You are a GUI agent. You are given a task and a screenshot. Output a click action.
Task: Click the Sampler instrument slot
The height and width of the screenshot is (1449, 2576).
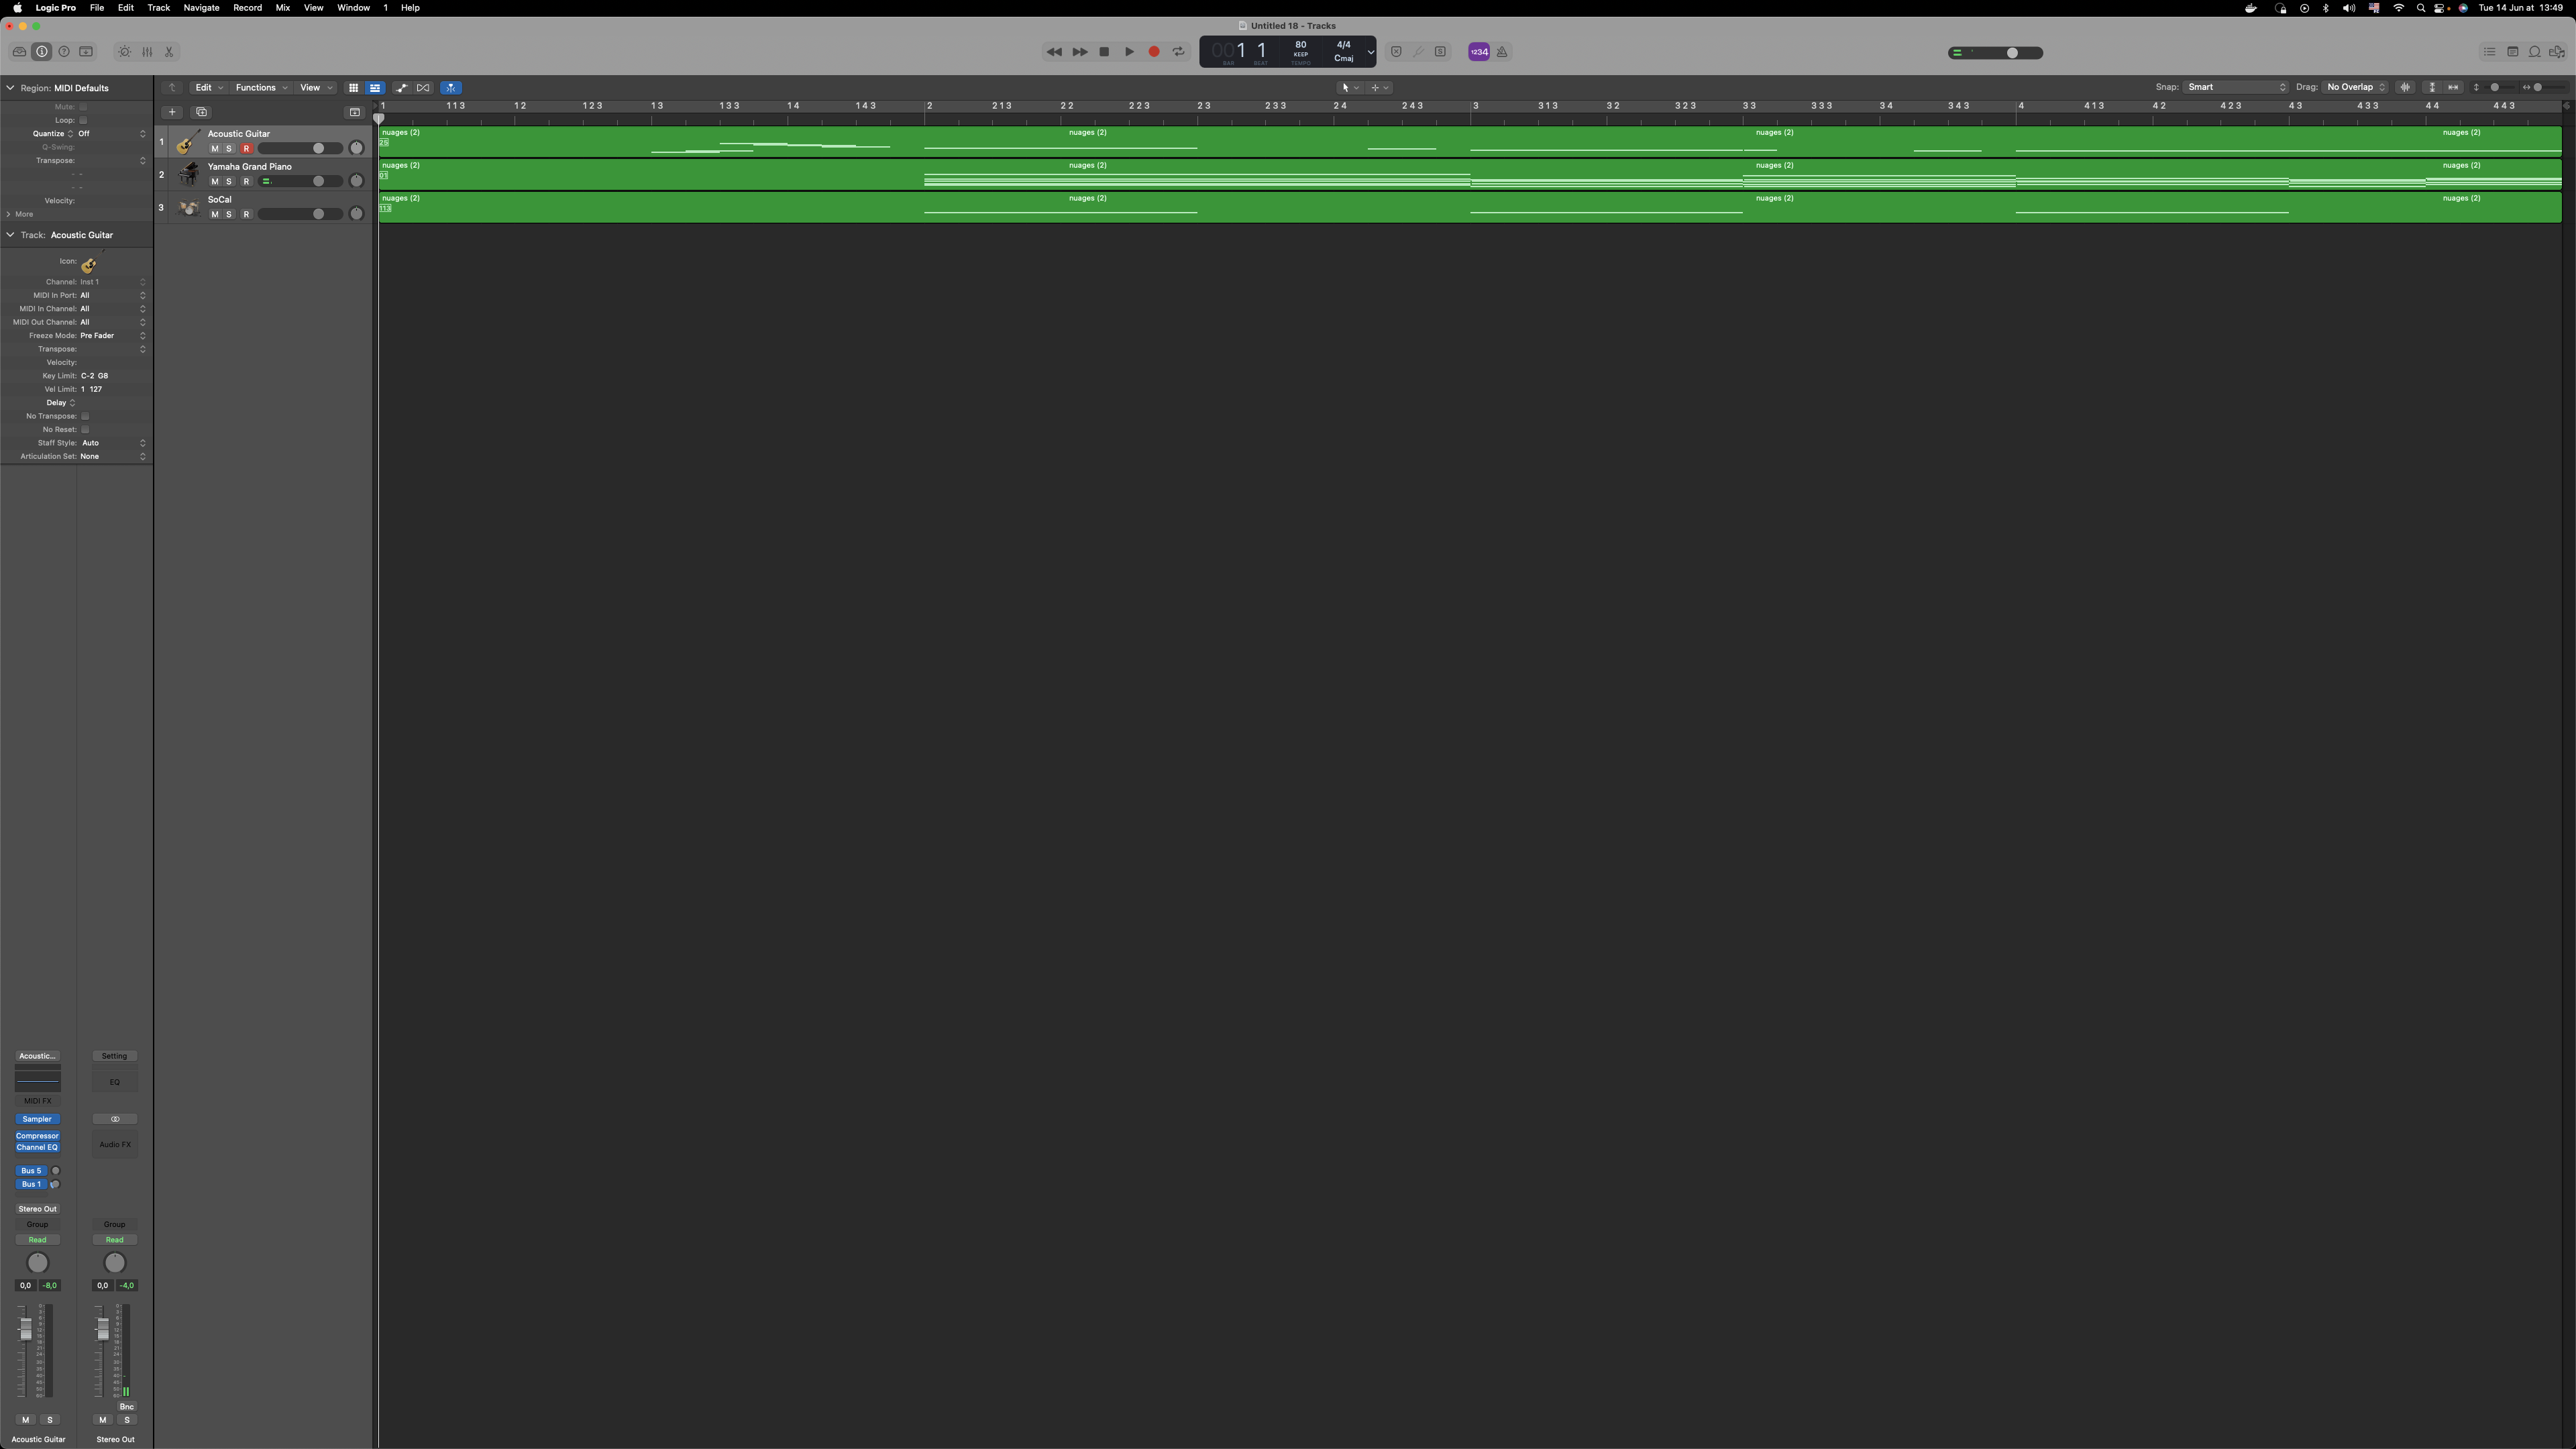37,1119
